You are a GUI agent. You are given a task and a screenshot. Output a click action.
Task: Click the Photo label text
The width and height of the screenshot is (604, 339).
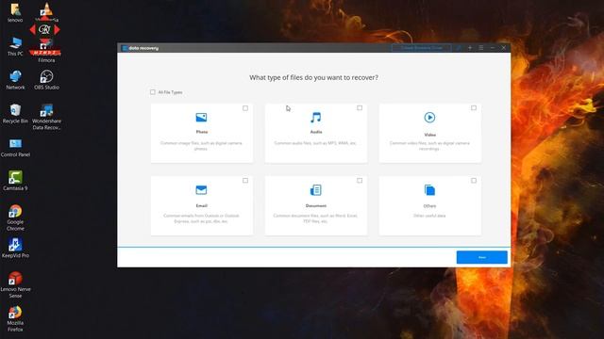pyautogui.click(x=201, y=132)
